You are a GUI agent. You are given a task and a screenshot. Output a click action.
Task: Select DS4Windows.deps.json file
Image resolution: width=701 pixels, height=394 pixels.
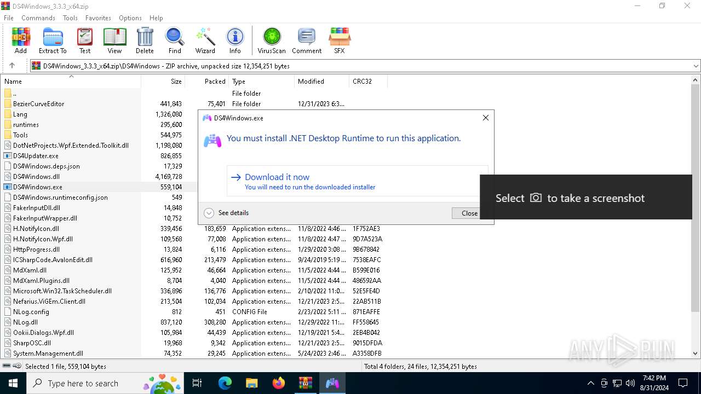[47, 166]
